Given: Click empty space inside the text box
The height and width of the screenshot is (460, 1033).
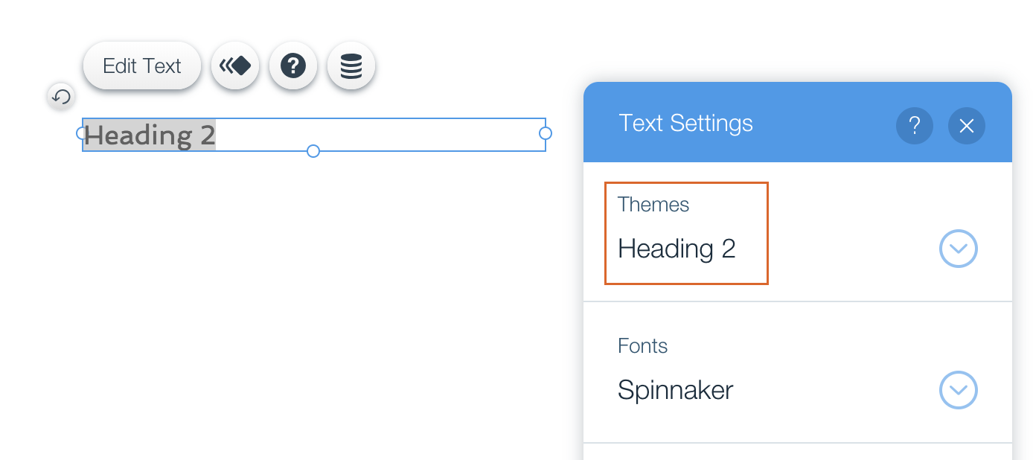Looking at the screenshot, I should (x=380, y=135).
